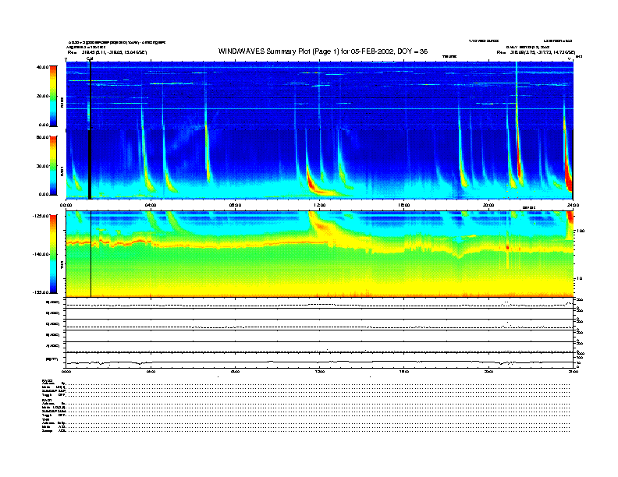Click the -125.00 label on TNR scale
Viewport: 618px width, 477px height.
(41, 216)
